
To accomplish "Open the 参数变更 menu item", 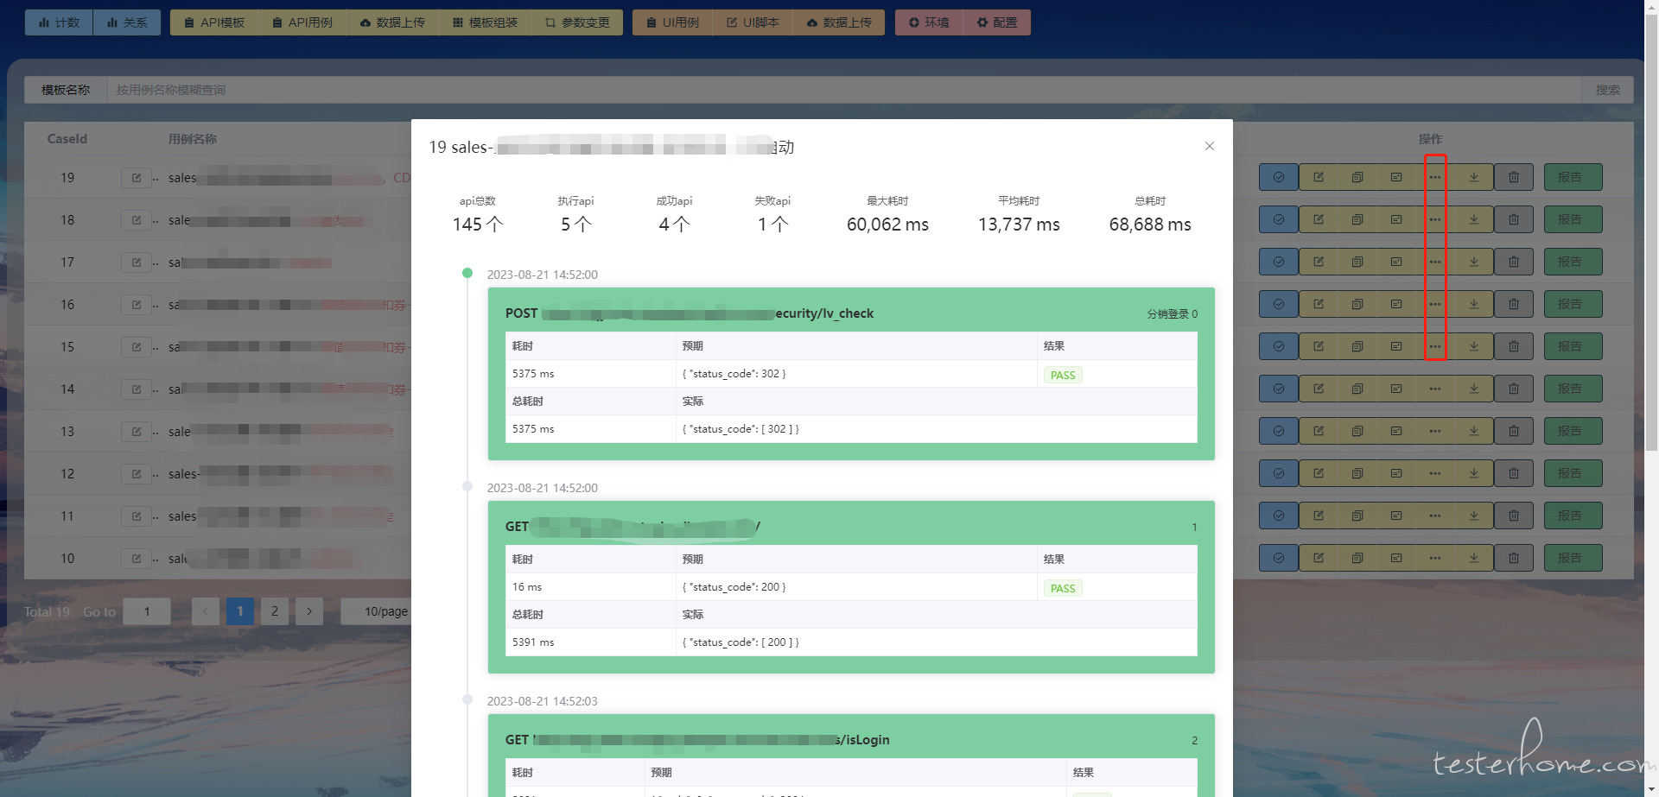I will point(577,22).
